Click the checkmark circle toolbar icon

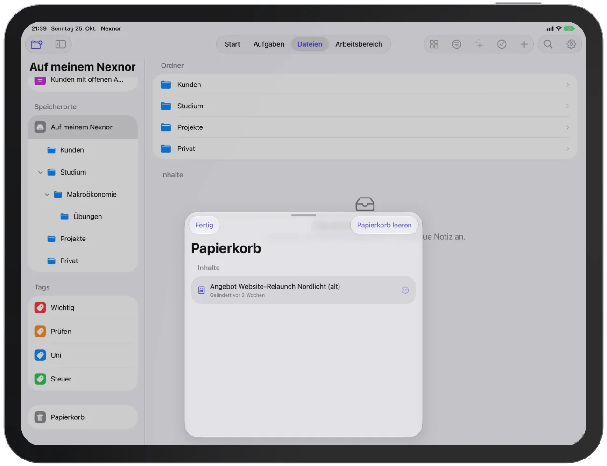[x=502, y=44]
